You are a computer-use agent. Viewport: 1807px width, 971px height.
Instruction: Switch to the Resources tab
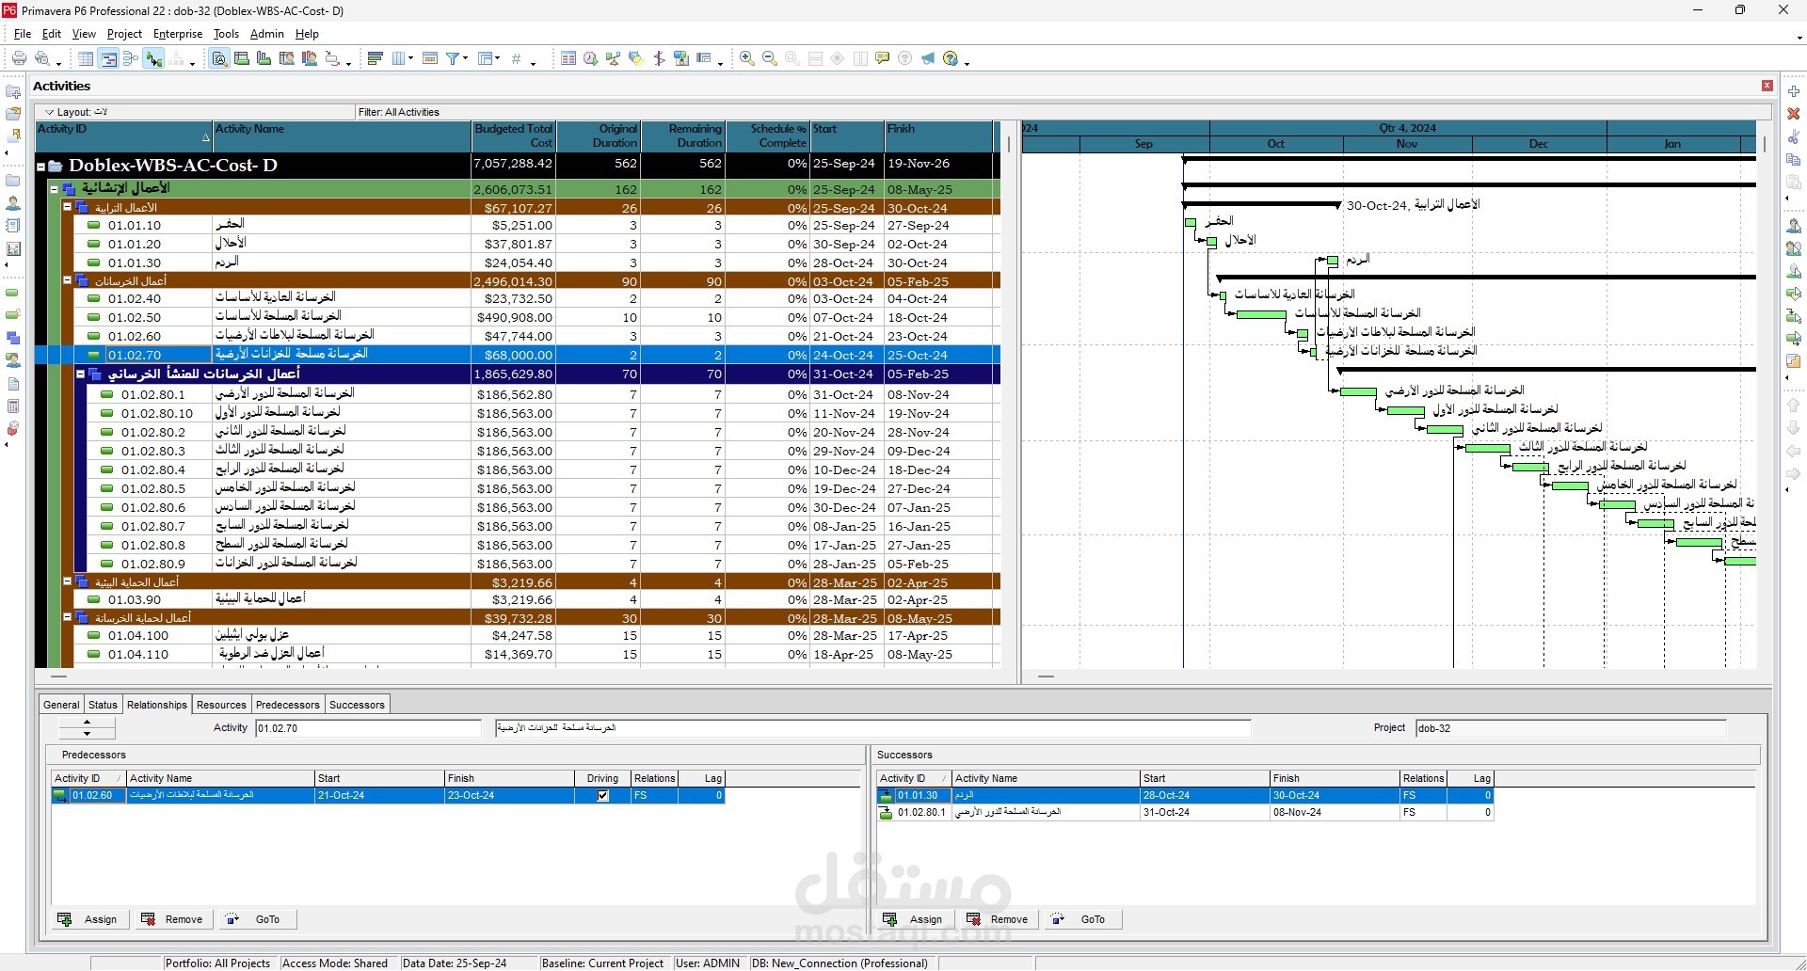click(x=221, y=705)
